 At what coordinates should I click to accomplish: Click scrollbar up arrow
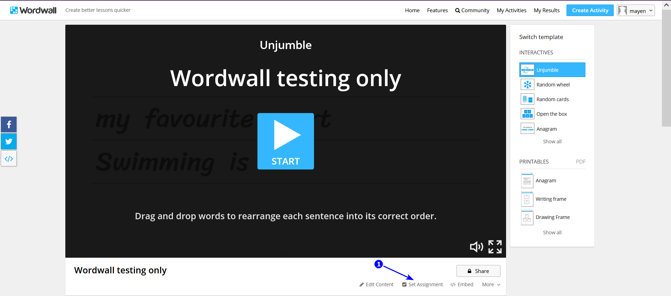coord(666,5)
